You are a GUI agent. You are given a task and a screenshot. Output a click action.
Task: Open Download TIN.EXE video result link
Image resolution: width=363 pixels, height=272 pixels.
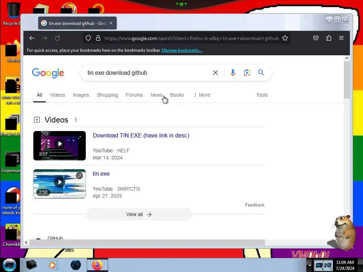141,136
